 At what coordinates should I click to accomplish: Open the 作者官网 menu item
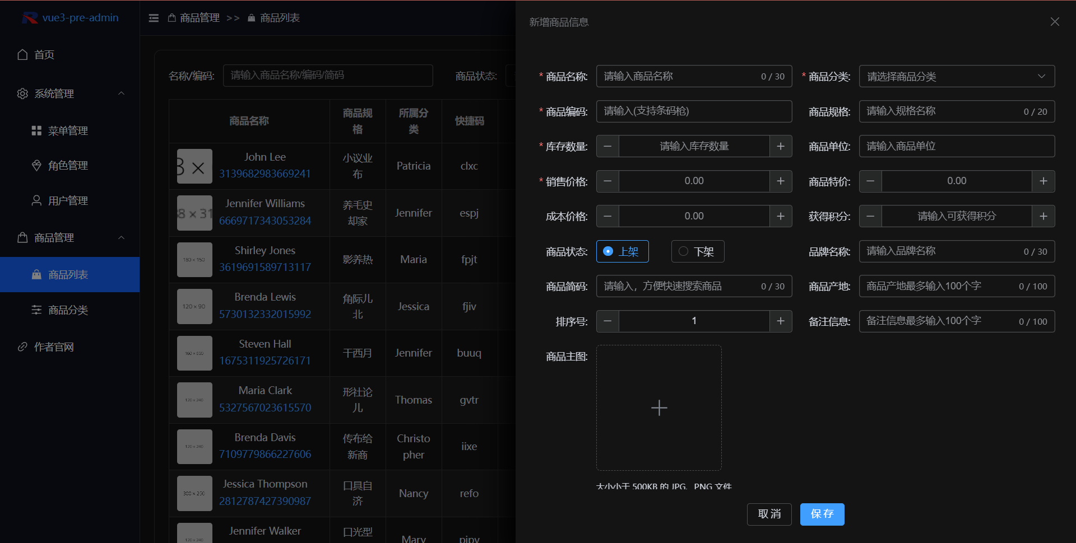[x=69, y=347]
